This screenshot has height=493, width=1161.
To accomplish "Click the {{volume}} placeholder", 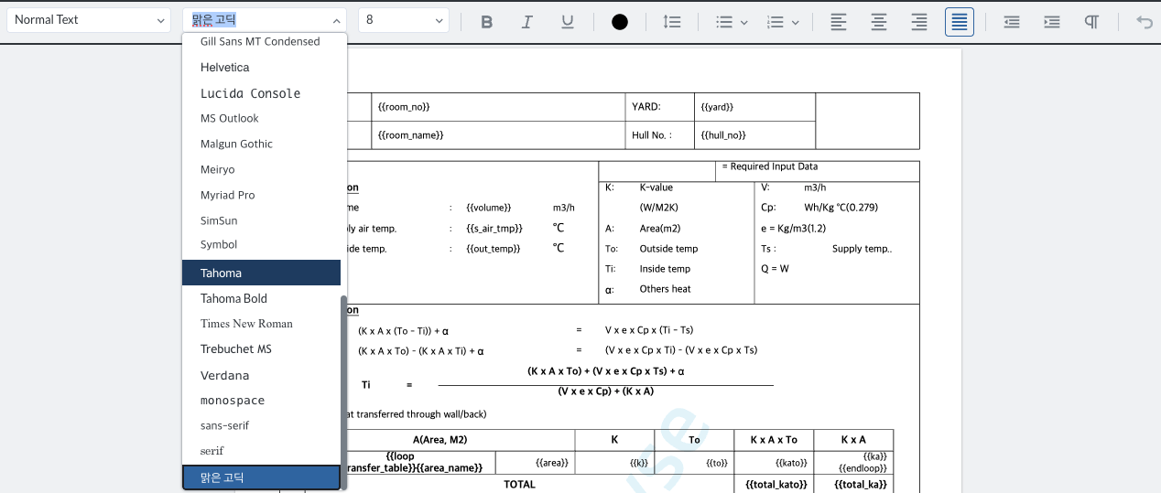I will click(x=488, y=208).
